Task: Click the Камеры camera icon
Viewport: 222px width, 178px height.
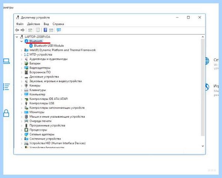Action: pyautogui.click(x=26, y=86)
